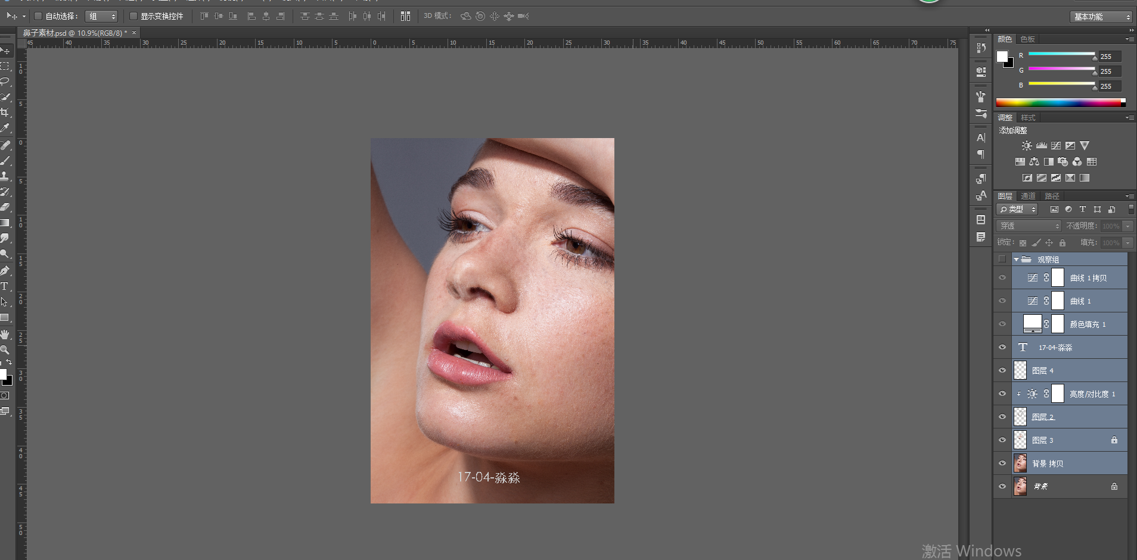Viewport: 1137px width, 560px height.
Task: Hide the 17-04-淼淼 text layer
Action: [1002, 348]
